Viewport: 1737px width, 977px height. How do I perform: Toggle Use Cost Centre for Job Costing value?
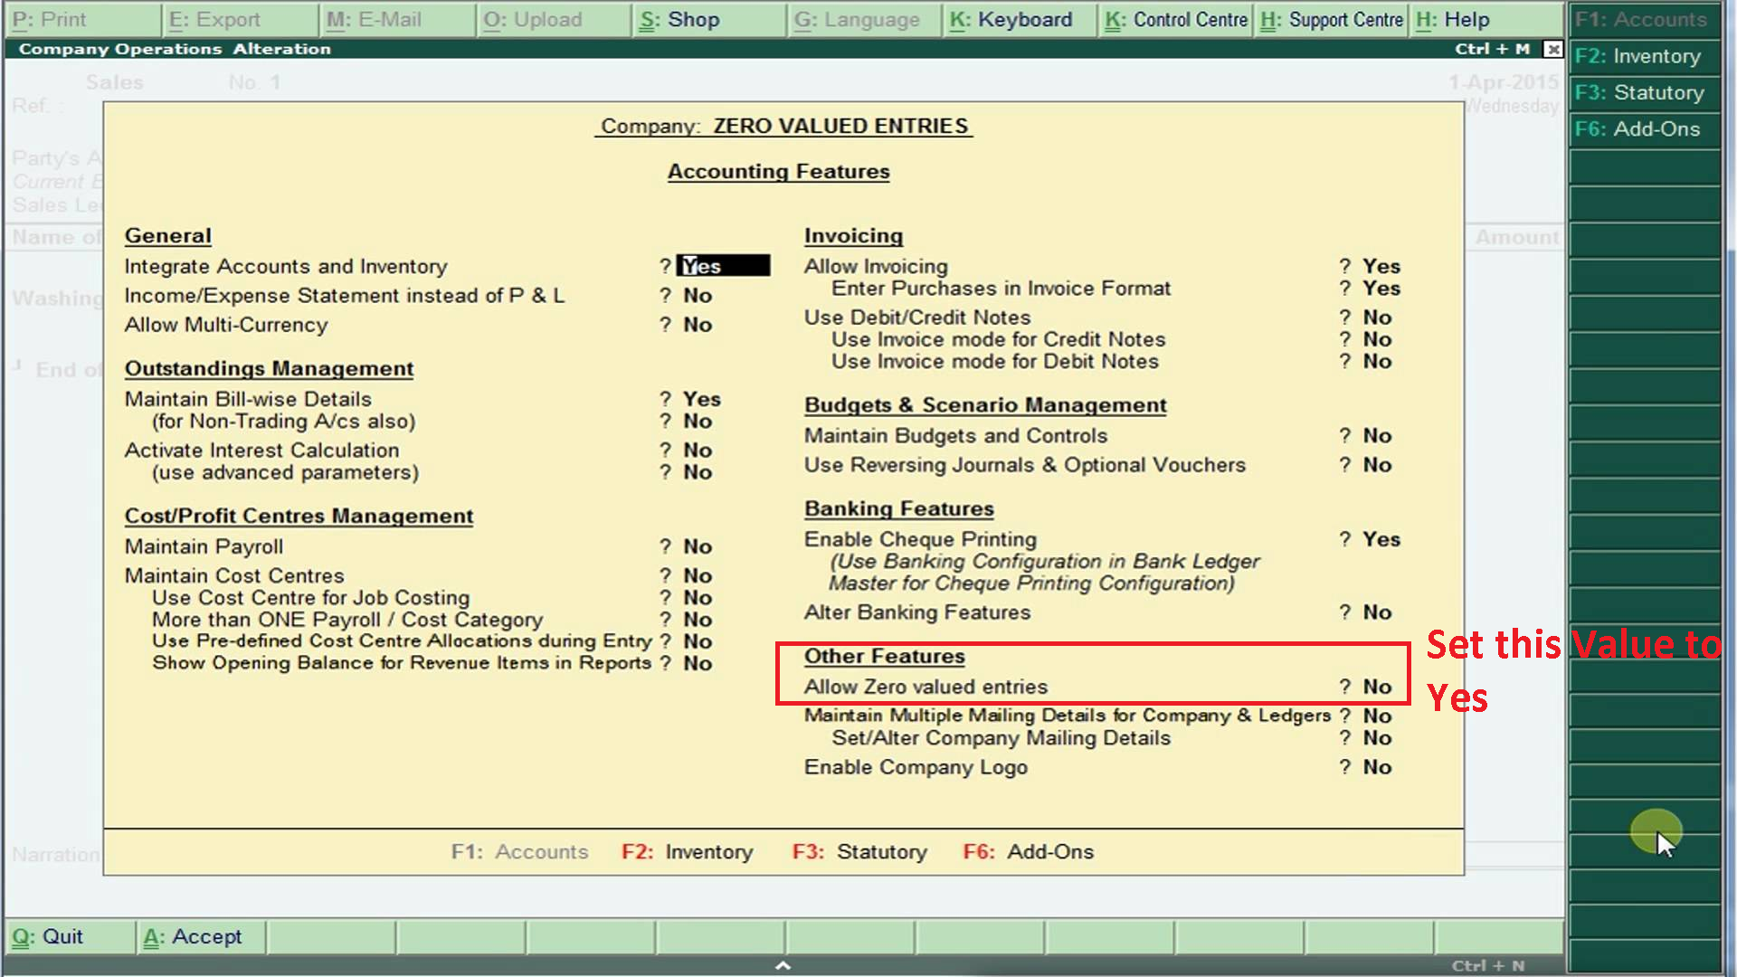[x=698, y=598]
